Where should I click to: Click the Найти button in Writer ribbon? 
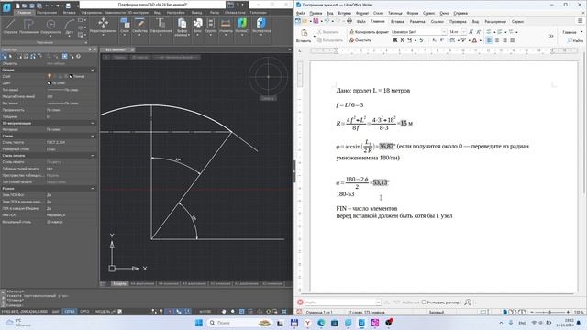tap(575, 40)
